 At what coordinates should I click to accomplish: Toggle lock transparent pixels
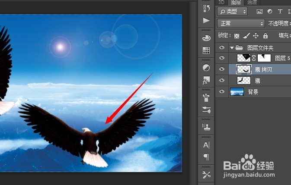click(x=237, y=36)
